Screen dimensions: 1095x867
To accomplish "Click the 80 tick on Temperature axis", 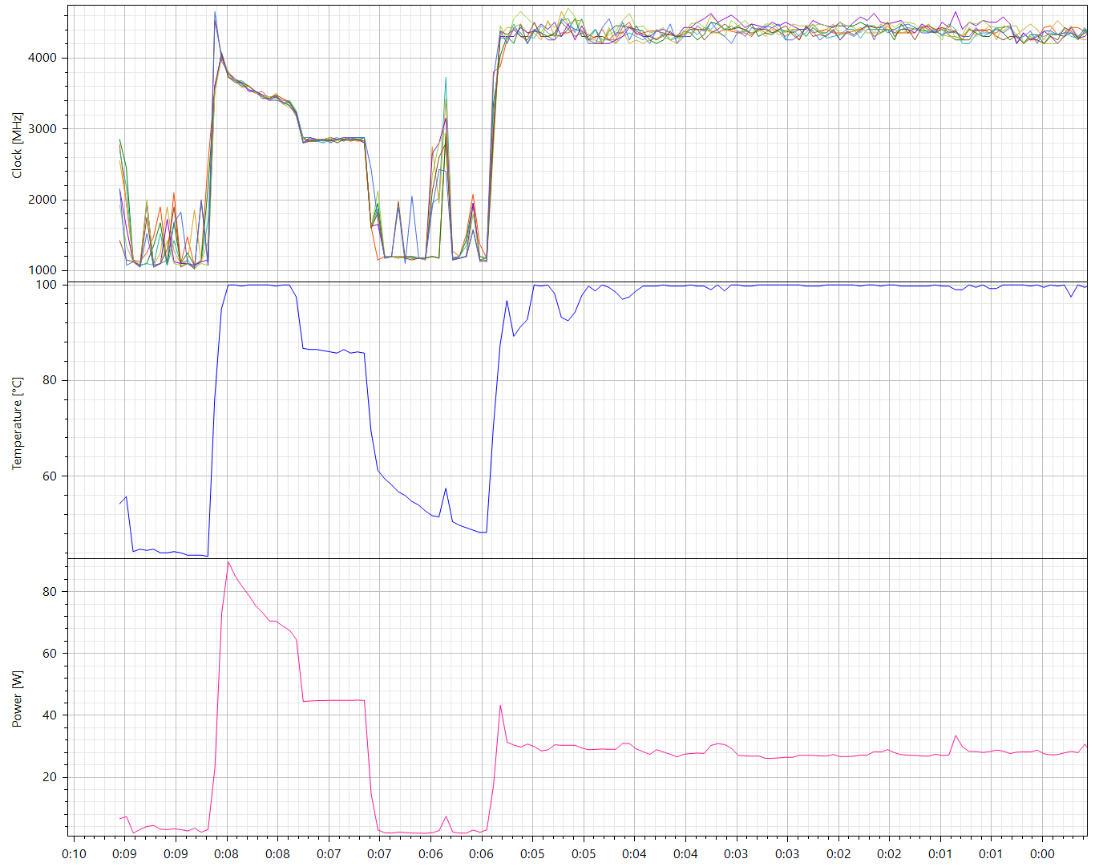I will pyautogui.click(x=50, y=380).
